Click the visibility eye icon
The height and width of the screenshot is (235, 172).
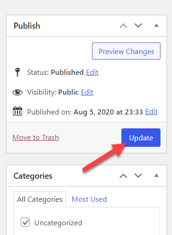[17, 92]
